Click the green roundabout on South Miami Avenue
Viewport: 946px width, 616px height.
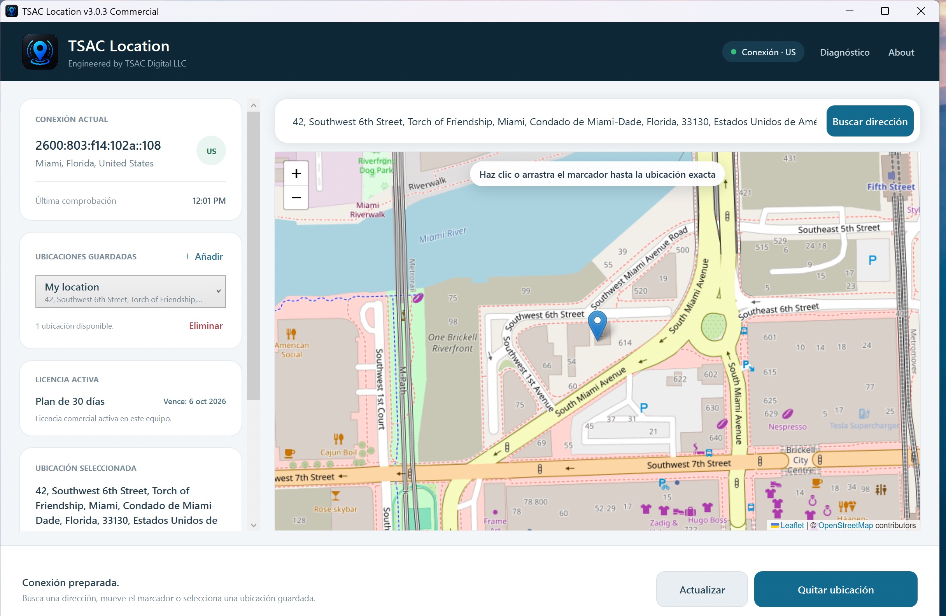pos(714,327)
